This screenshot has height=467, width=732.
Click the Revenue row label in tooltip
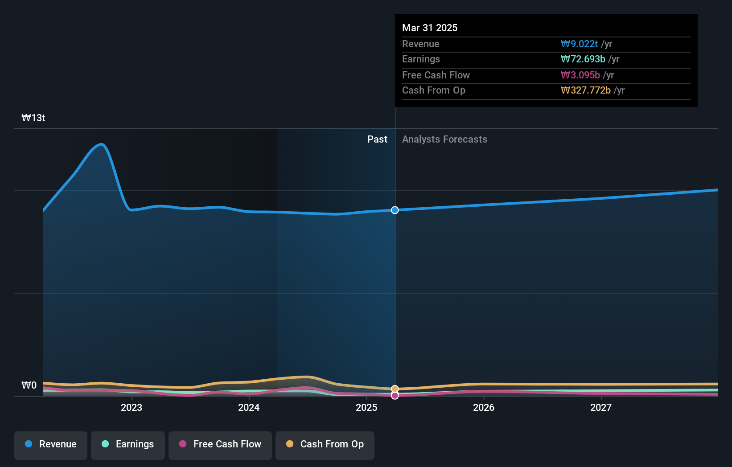[x=420, y=44]
